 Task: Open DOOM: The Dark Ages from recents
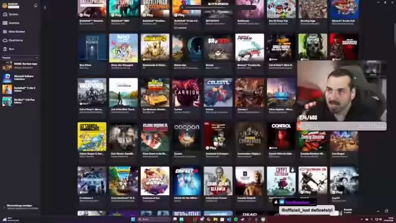20,66
